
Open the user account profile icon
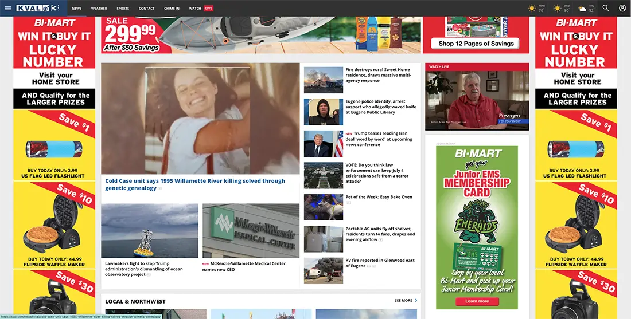point(622,8)
